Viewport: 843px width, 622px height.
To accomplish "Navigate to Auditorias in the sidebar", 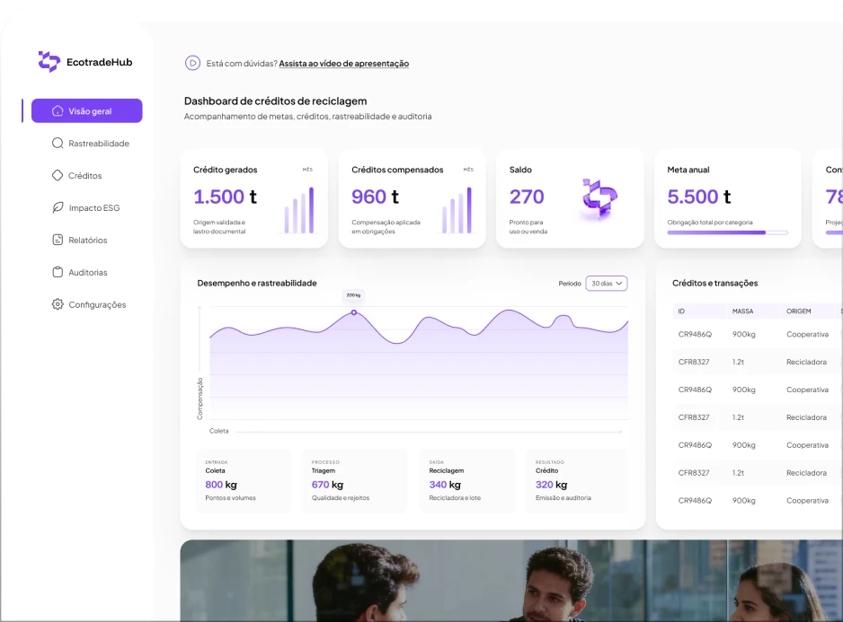I will [80, 272].
